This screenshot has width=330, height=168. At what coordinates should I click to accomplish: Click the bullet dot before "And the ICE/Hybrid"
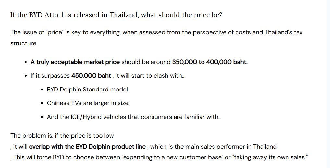42,117
